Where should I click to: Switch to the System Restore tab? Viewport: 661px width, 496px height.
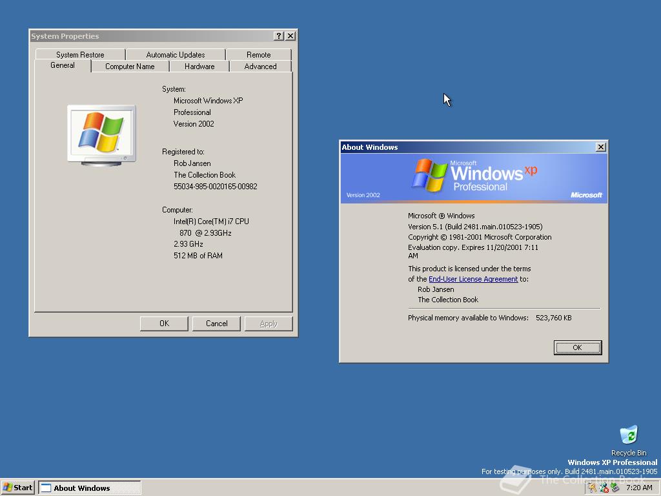(x=80, y=55)
